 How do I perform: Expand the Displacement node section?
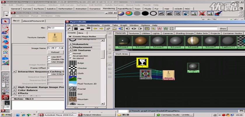[71, 47]
